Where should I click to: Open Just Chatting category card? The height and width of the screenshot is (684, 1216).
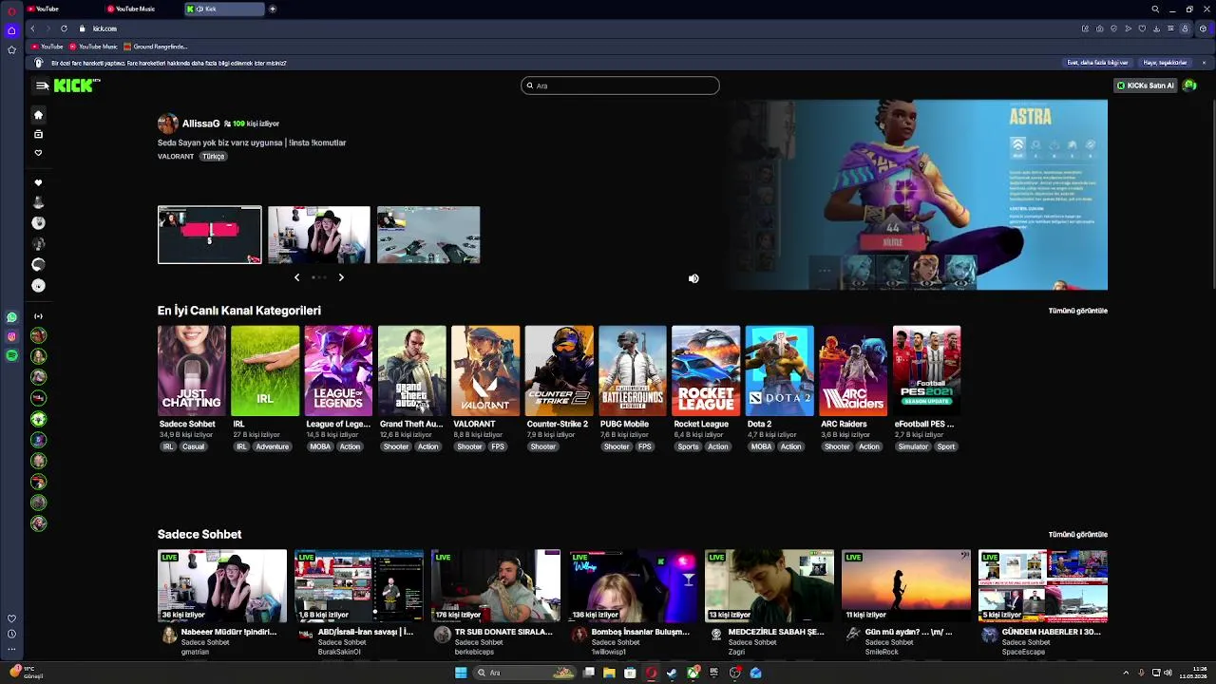192,370
